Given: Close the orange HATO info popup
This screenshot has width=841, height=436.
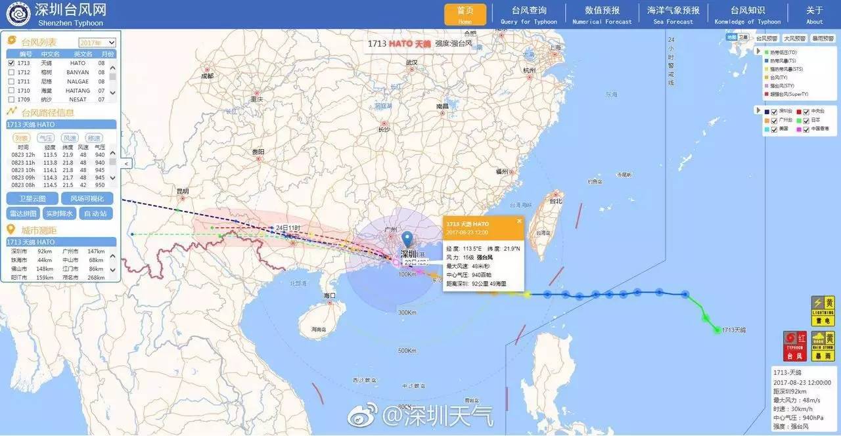Looking at the screenshot, I should click(x=519, y=221).
